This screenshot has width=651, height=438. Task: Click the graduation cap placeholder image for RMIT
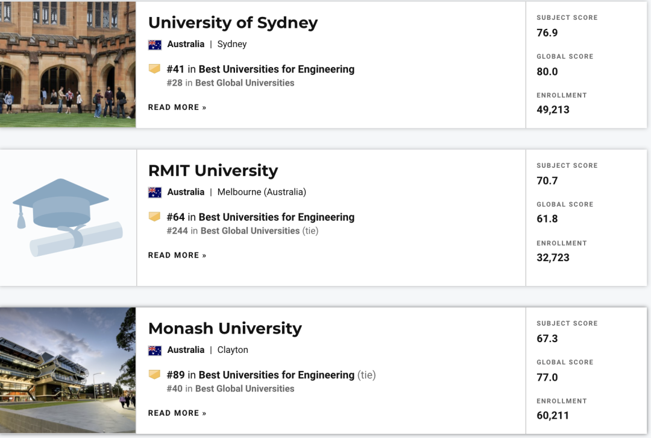click(x=68, y=217)
